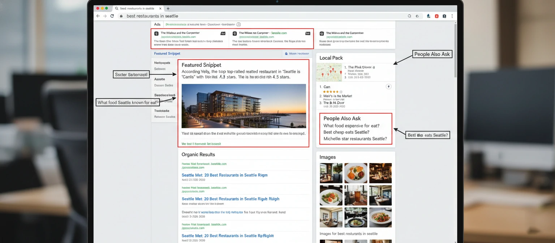The height and width of the screenshot is (243, 555).
Task: Click the back navigation arrow
Action: click(x=98, y=16)
